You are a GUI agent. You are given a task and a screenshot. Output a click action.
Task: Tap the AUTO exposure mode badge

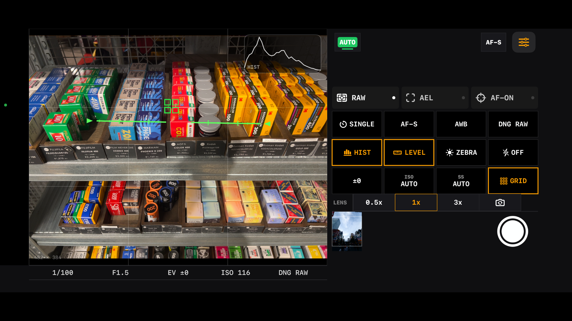click(347, 42)
